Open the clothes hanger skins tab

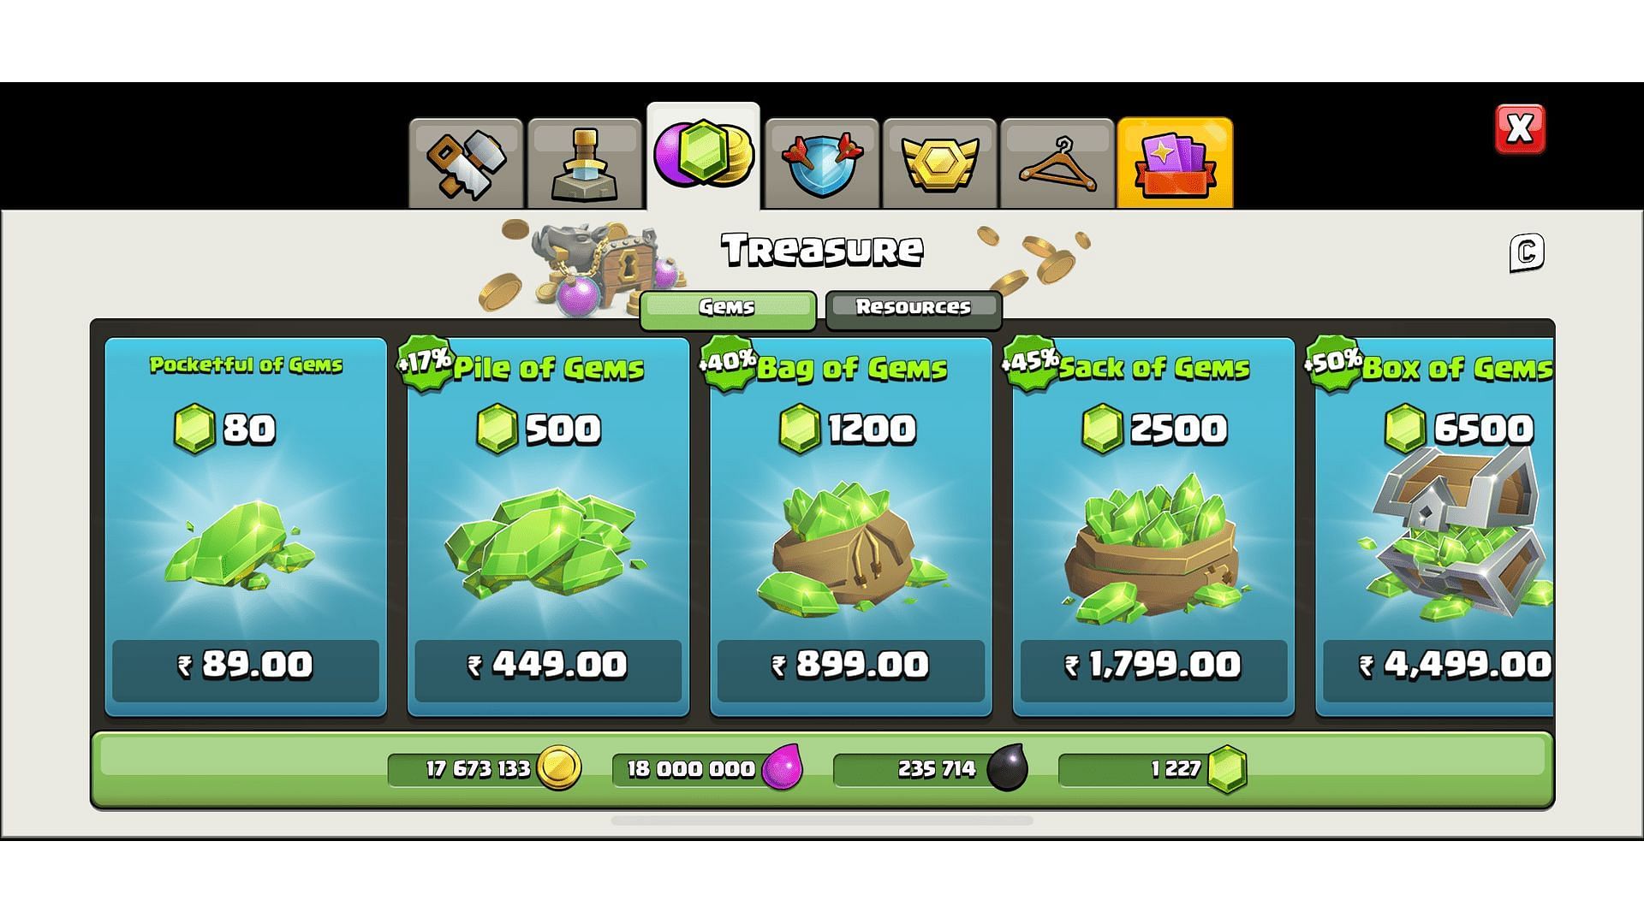(x=1057, y=163)
